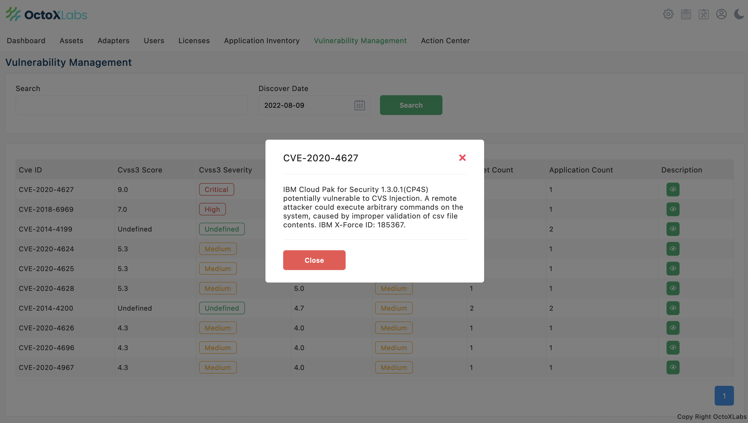Click the red Close button
The width and height of the screenshot is (748, 423).
(314, 260)
